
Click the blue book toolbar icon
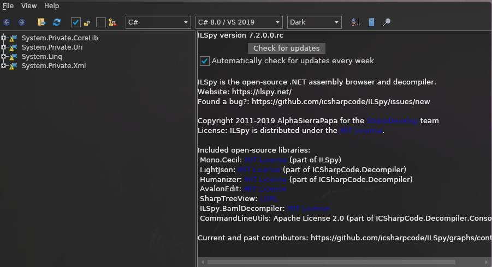(x=371, y=22)
